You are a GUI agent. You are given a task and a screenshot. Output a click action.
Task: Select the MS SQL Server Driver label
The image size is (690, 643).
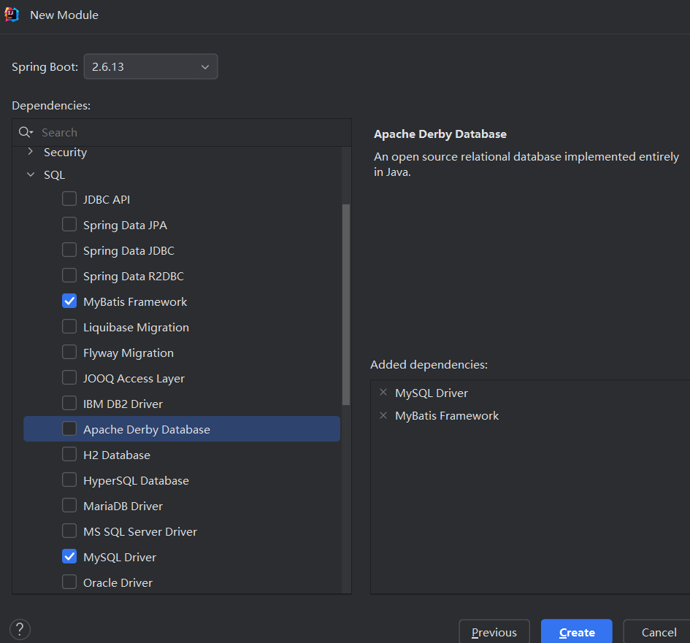(x=140, y=531)
